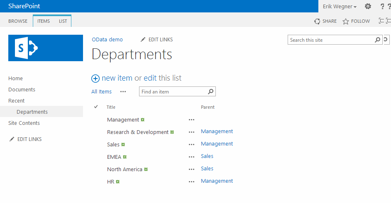Switch to the LIST ribbon tab
Viewport: 391px width, 203px height.
pos(63,21)
